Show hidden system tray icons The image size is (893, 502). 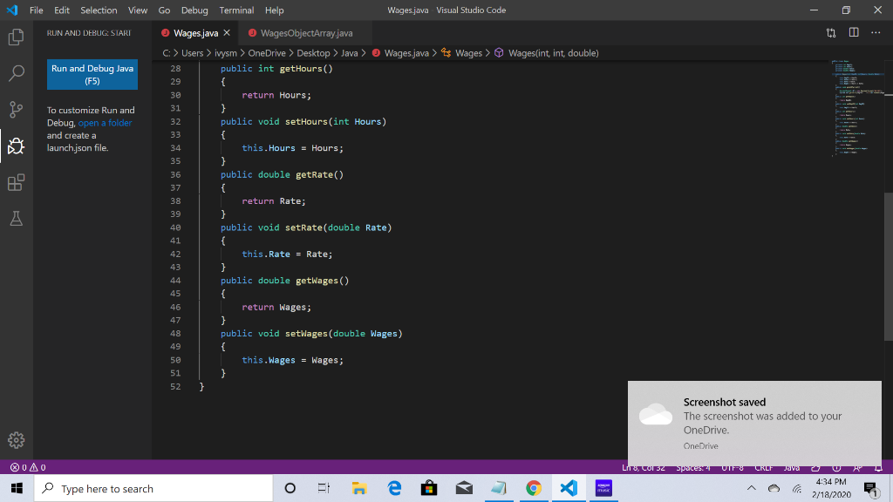752,488
